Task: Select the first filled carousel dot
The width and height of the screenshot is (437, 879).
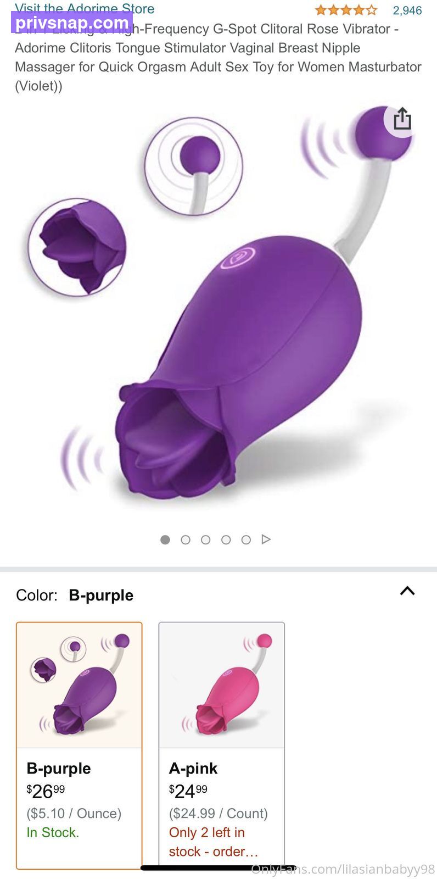Action: click(165, 539)
